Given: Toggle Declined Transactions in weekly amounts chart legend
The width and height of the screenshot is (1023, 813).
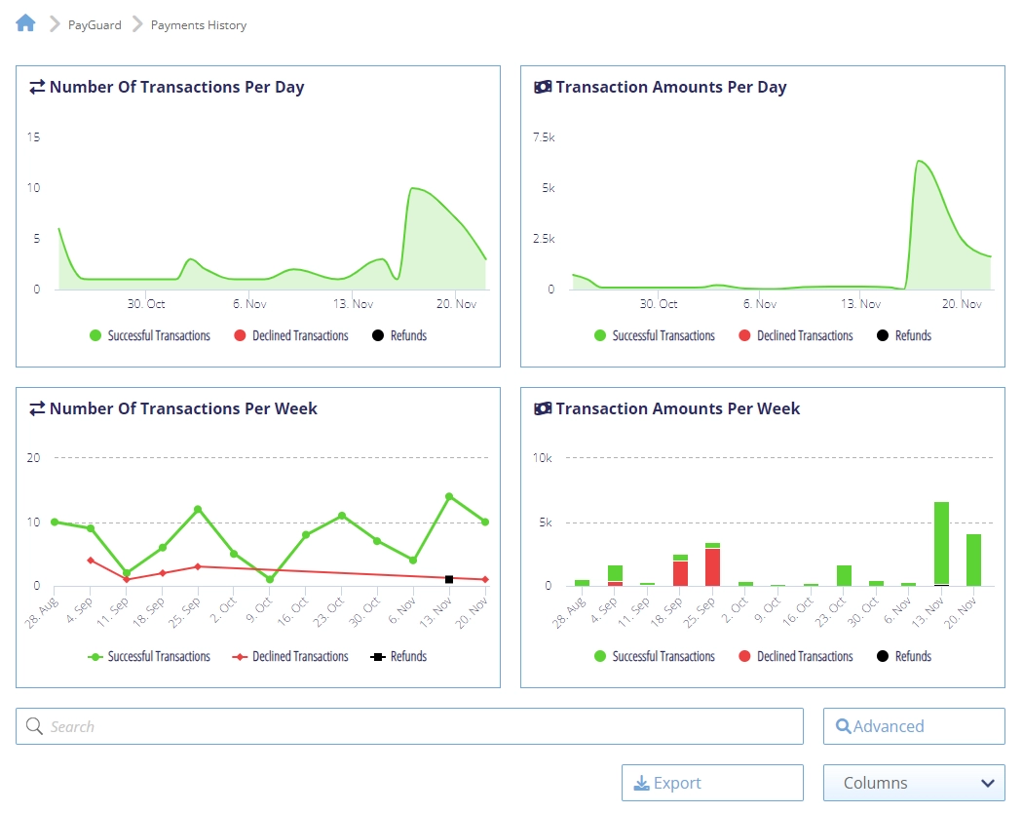Looking at the screenshot, I should (x=795, y=656).
